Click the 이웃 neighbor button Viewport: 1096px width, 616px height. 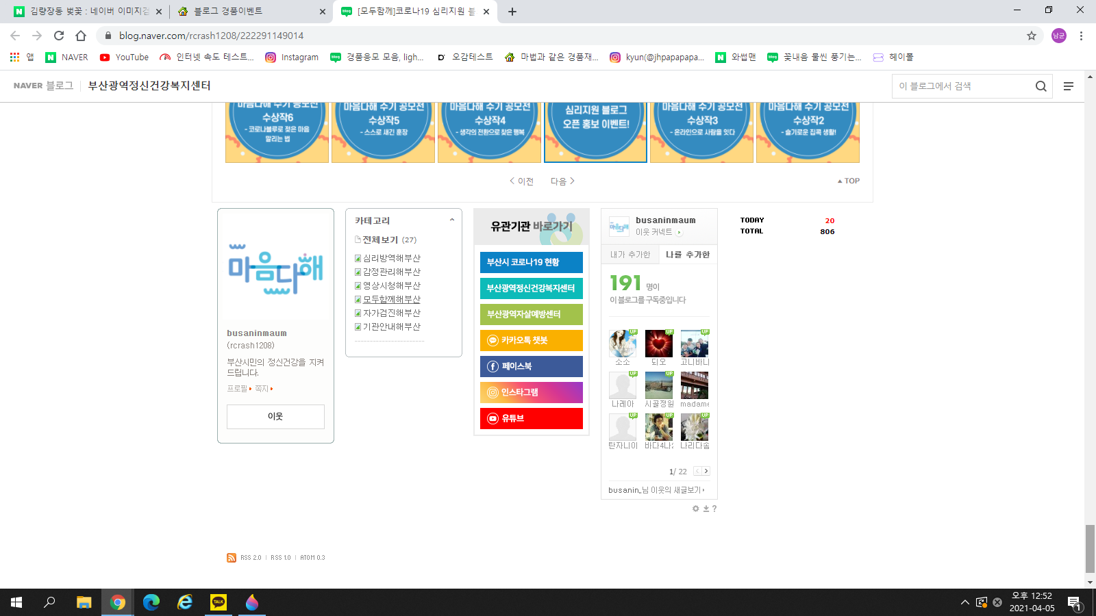point(275,416)
